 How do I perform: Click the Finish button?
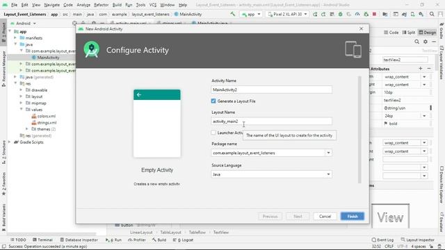[353, 216]
